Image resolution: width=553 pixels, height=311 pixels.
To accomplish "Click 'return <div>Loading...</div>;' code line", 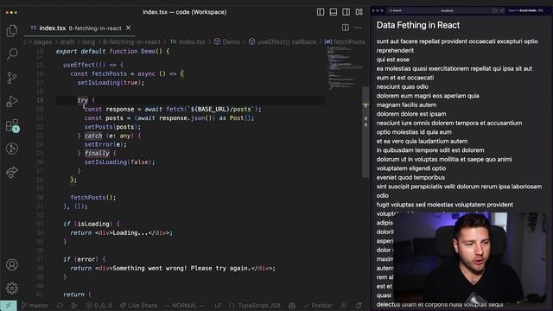I will point(121,232).
